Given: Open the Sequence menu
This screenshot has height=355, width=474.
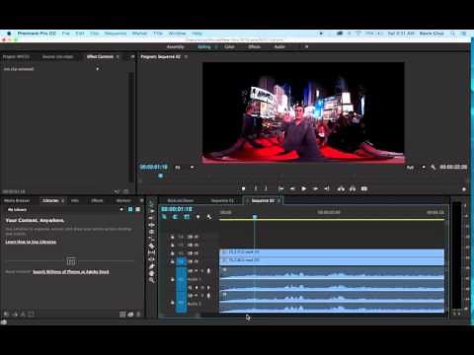Looking at the screenshot, I should click(116, 34).
